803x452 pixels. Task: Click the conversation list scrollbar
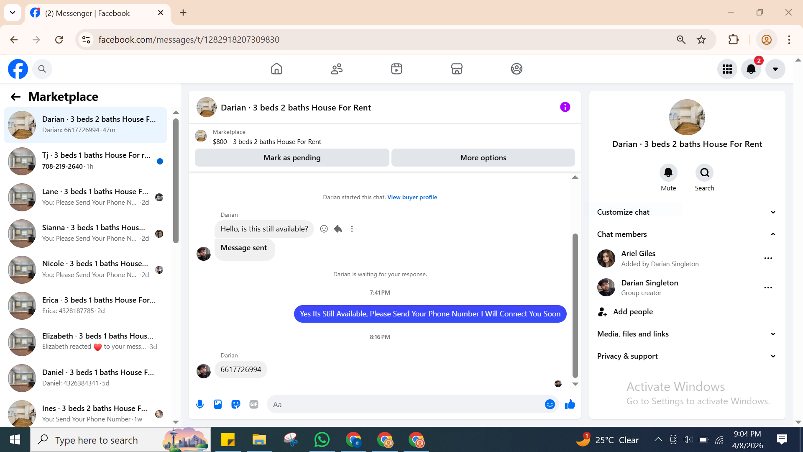176,180
